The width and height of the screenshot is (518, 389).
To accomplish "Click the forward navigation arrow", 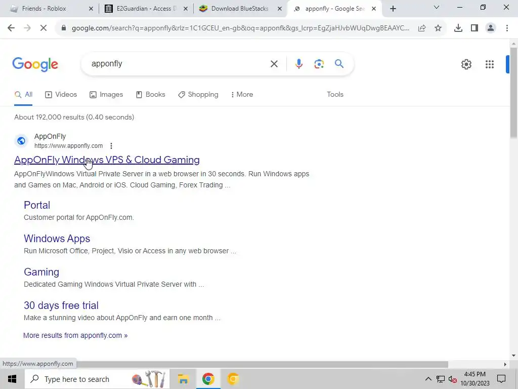I will (x=27, y=28).
